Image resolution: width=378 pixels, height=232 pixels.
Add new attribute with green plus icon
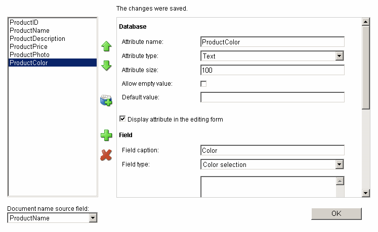click(x=106, y=135)
